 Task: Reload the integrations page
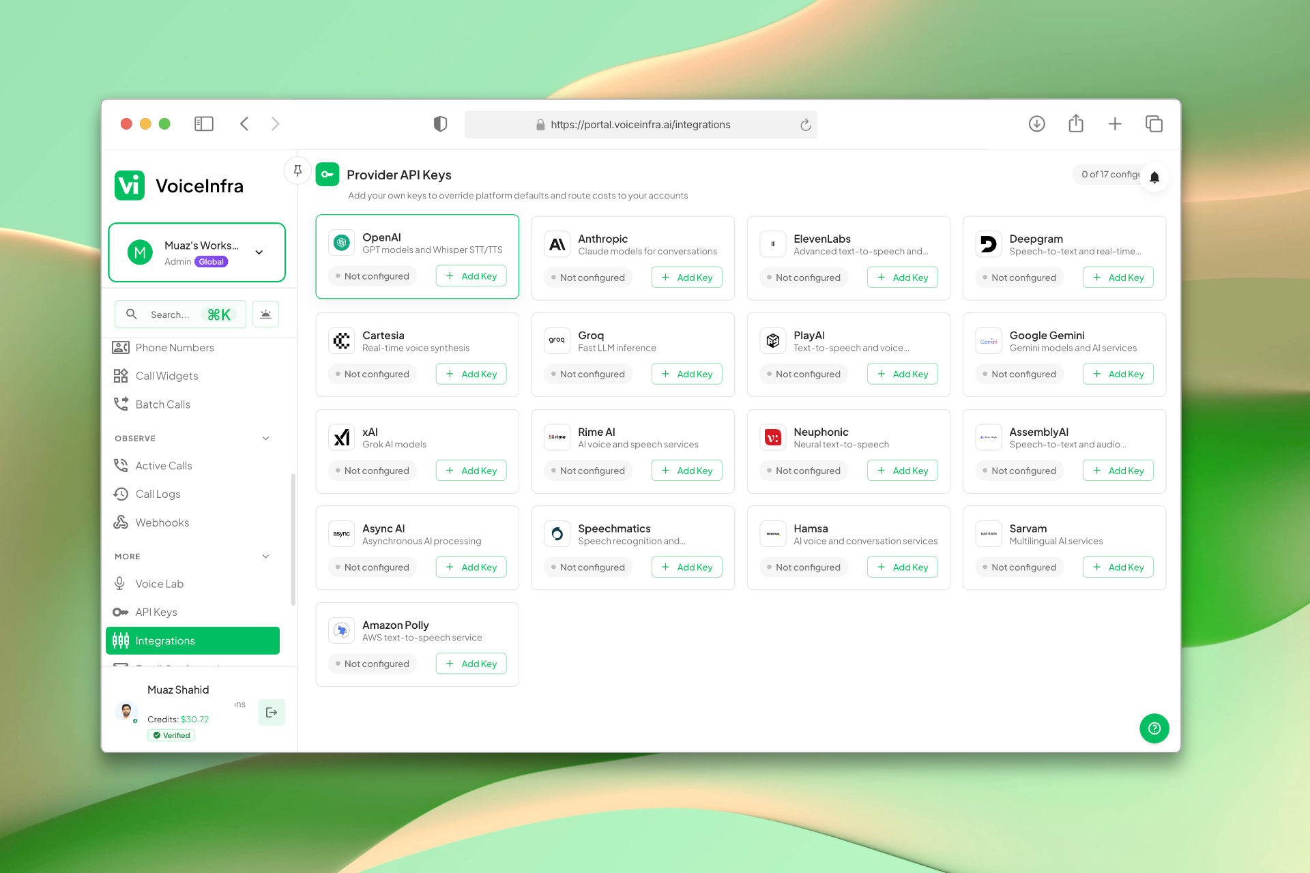[x=805, y=124]
